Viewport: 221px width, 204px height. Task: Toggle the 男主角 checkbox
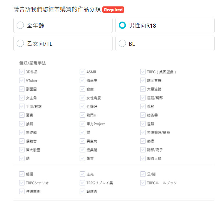pos(82,141)
